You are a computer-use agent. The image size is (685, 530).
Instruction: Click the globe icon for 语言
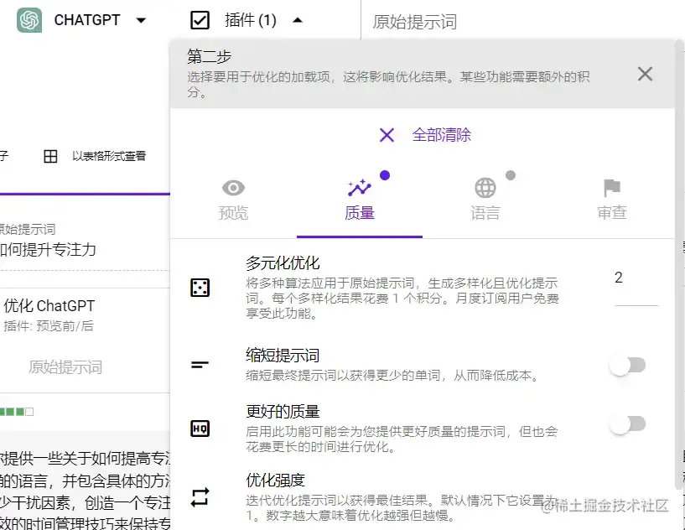485,188
